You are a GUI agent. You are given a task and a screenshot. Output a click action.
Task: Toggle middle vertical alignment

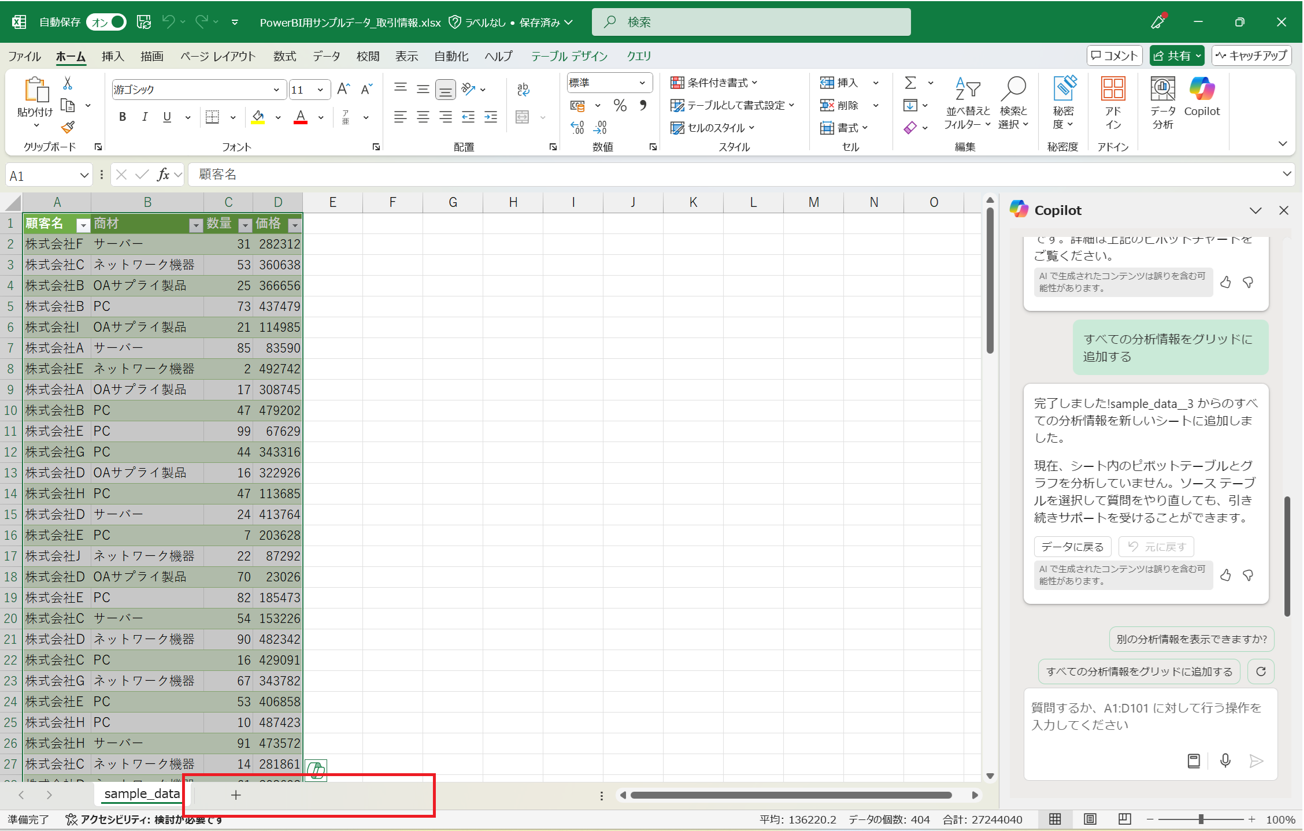pyautogui.click(x=423, y=89)
